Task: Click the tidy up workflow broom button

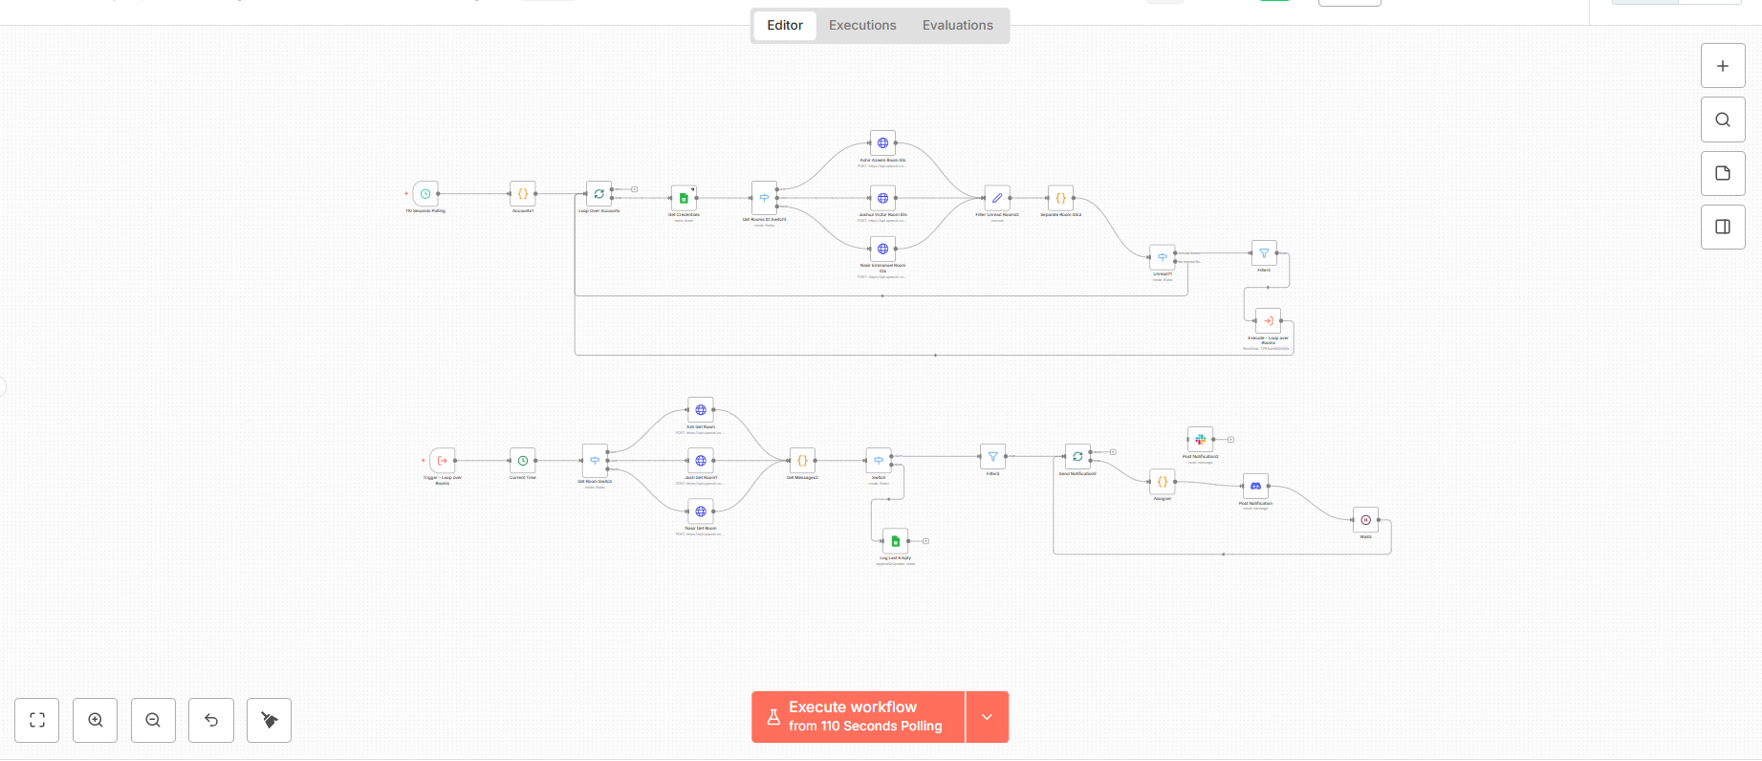Action: [269, 720]
